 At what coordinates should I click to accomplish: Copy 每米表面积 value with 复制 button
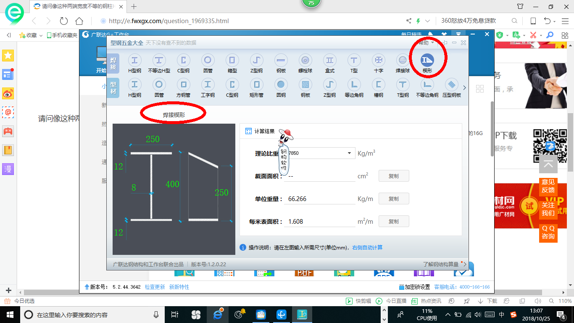click(394, 221)
